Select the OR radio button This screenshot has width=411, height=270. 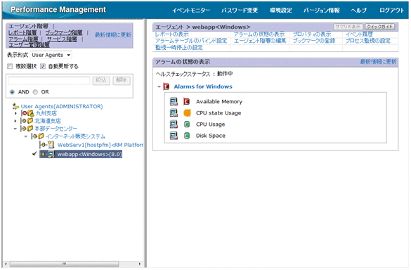tap(35, 92)
